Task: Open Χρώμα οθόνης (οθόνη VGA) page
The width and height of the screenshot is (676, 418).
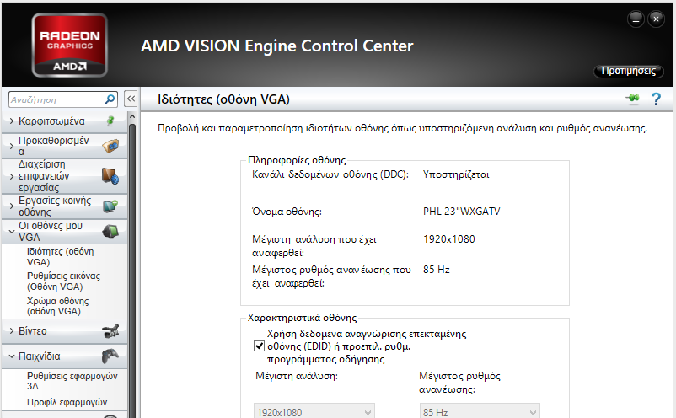Action: click(x=58, y=306)
